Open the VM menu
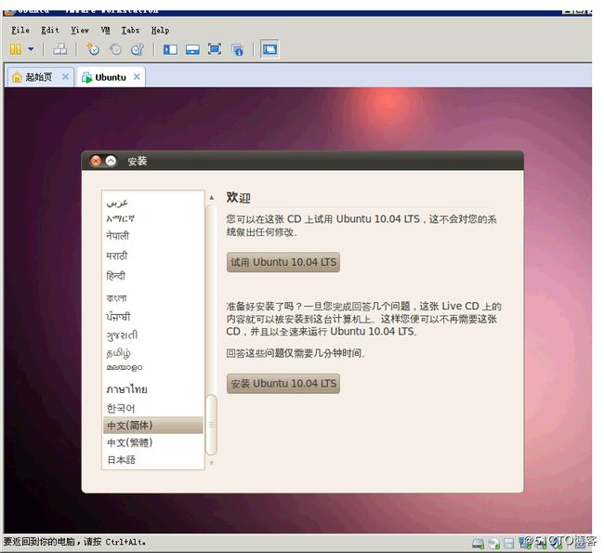The width and height of the screenshot is (604, 553). pyautogui.click(x=105, y=30)
